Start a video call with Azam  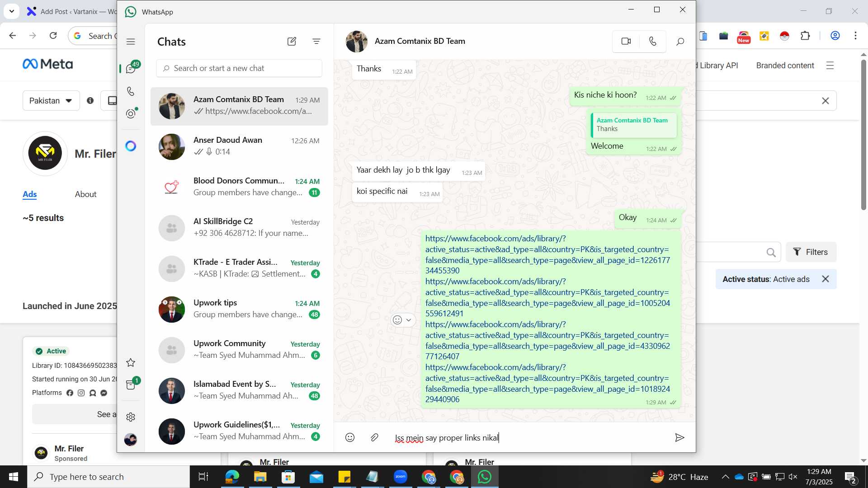(626, 41)
